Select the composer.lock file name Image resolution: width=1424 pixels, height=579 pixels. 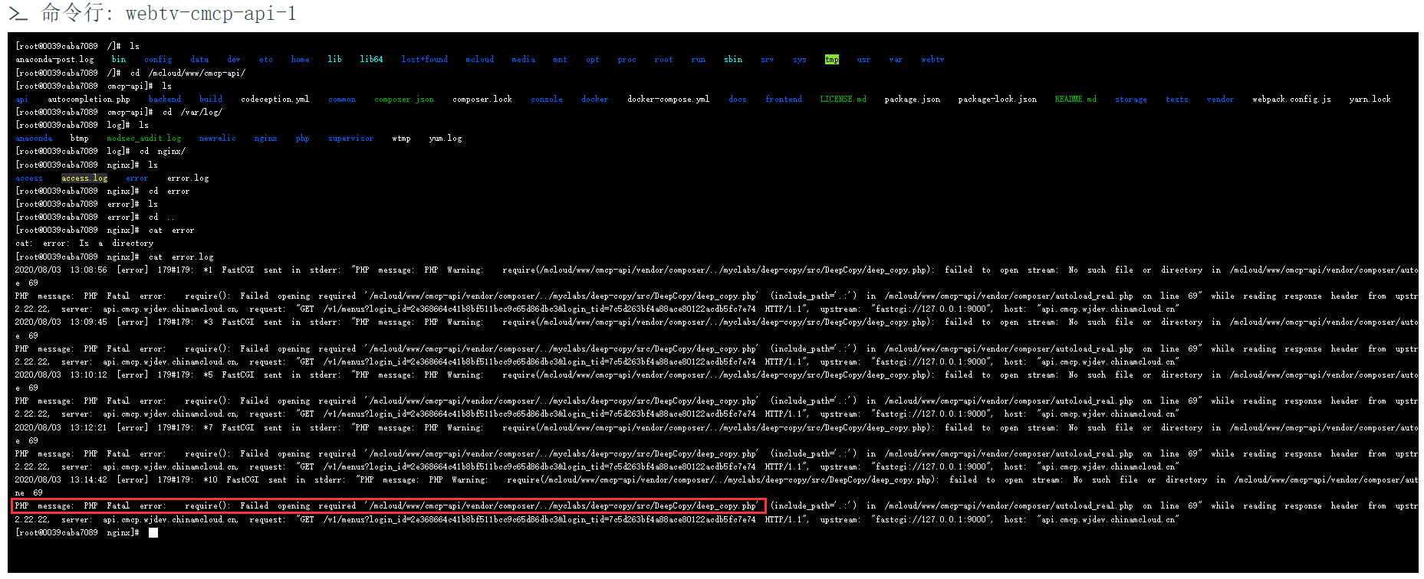[x=482, y=99]
